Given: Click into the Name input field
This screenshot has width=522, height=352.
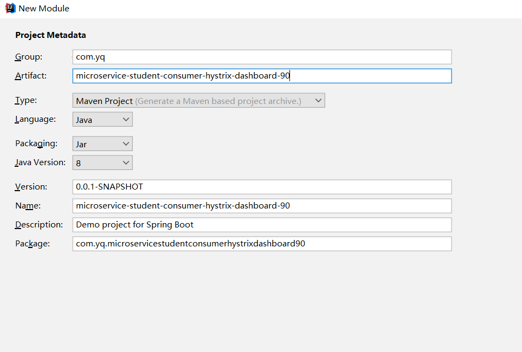Looking at the screenshot, I should tap(262, 206).
